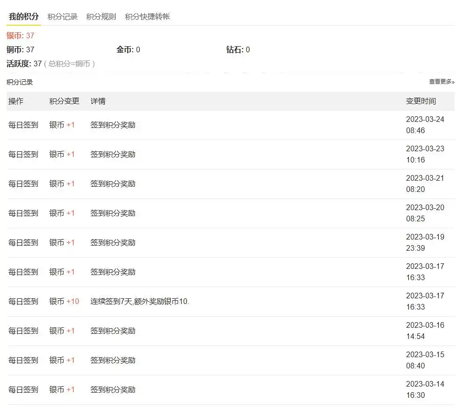This screenshot has width=464, height=409.
Task: Open the 积分记录 tab
Action: pyautogui.click(x=63, y=17)
